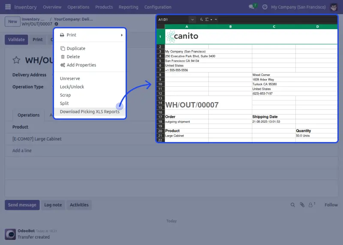Open the conversations chat icon
This screenshot has height=245, width=343.
click(251, 7)
